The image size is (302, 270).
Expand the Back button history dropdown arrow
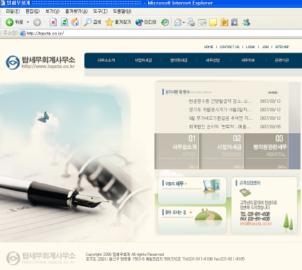[28, 22]
